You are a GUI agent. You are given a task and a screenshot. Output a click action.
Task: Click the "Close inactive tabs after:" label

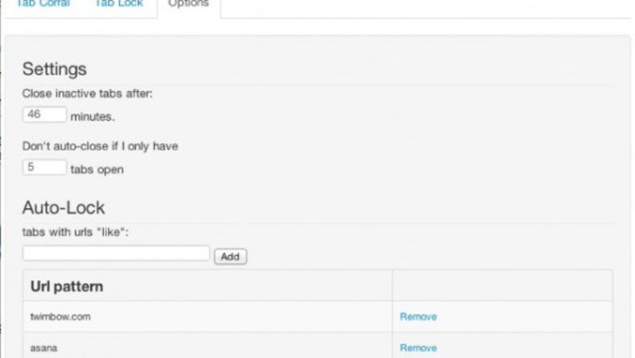pyautogui.click(x=87, y=94)
